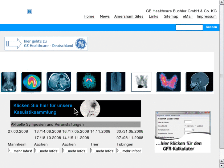The image size is (224, 168).
Task: Select the sagittal head MRI thumbnail
Action: tap(200, 82)
